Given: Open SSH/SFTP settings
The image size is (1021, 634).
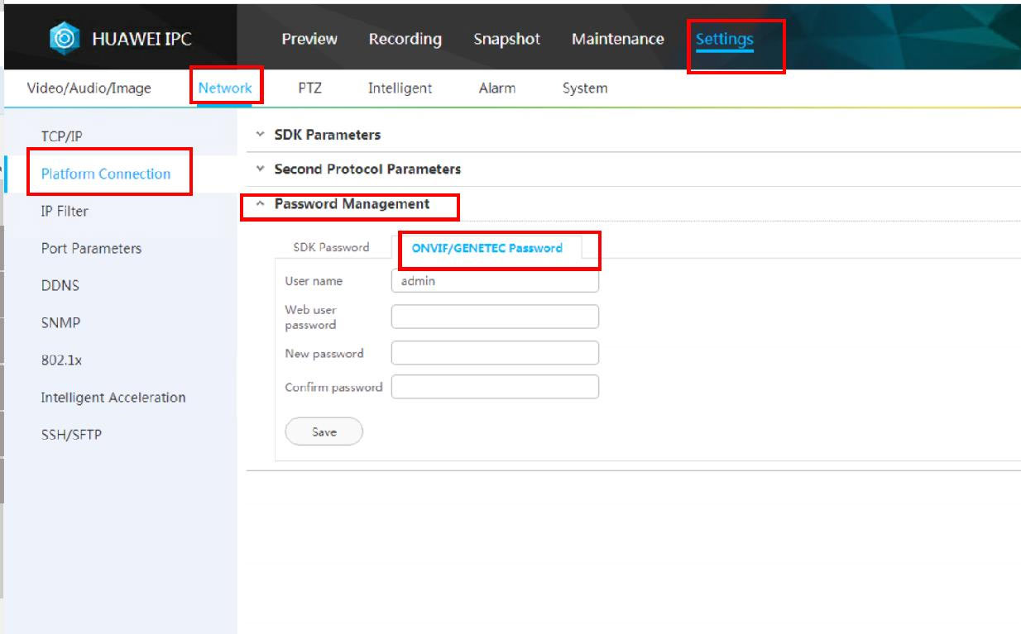Looking at the screenshot, I should [71, 434].
